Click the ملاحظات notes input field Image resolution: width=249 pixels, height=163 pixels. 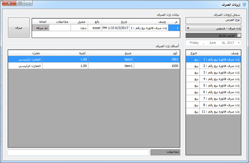tap(78, 152)
